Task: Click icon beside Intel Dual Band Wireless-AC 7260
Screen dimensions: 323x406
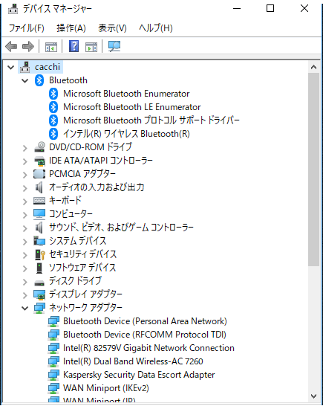Action: click(53, 361)
